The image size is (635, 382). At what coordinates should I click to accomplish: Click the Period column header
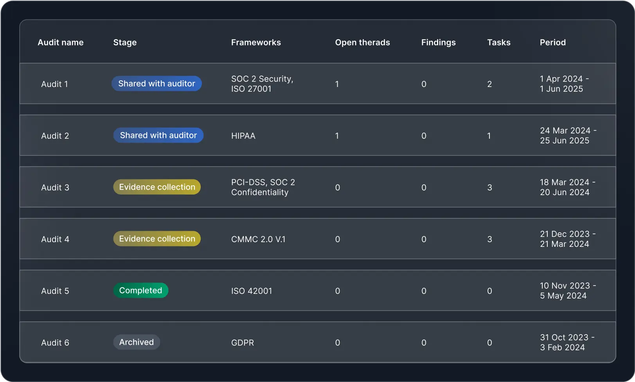pos(552,42)
